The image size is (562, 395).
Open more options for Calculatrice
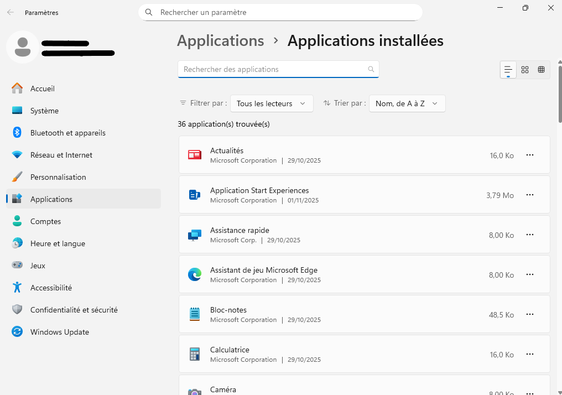529,354
